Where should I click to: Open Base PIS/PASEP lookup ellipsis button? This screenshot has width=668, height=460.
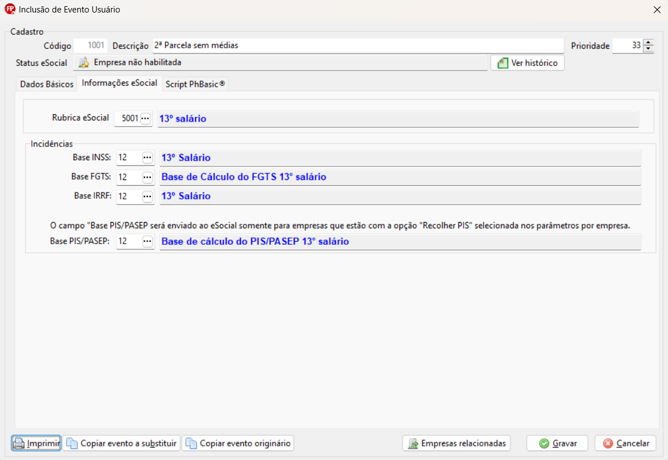pyautogui.click(x=148, y=241)
